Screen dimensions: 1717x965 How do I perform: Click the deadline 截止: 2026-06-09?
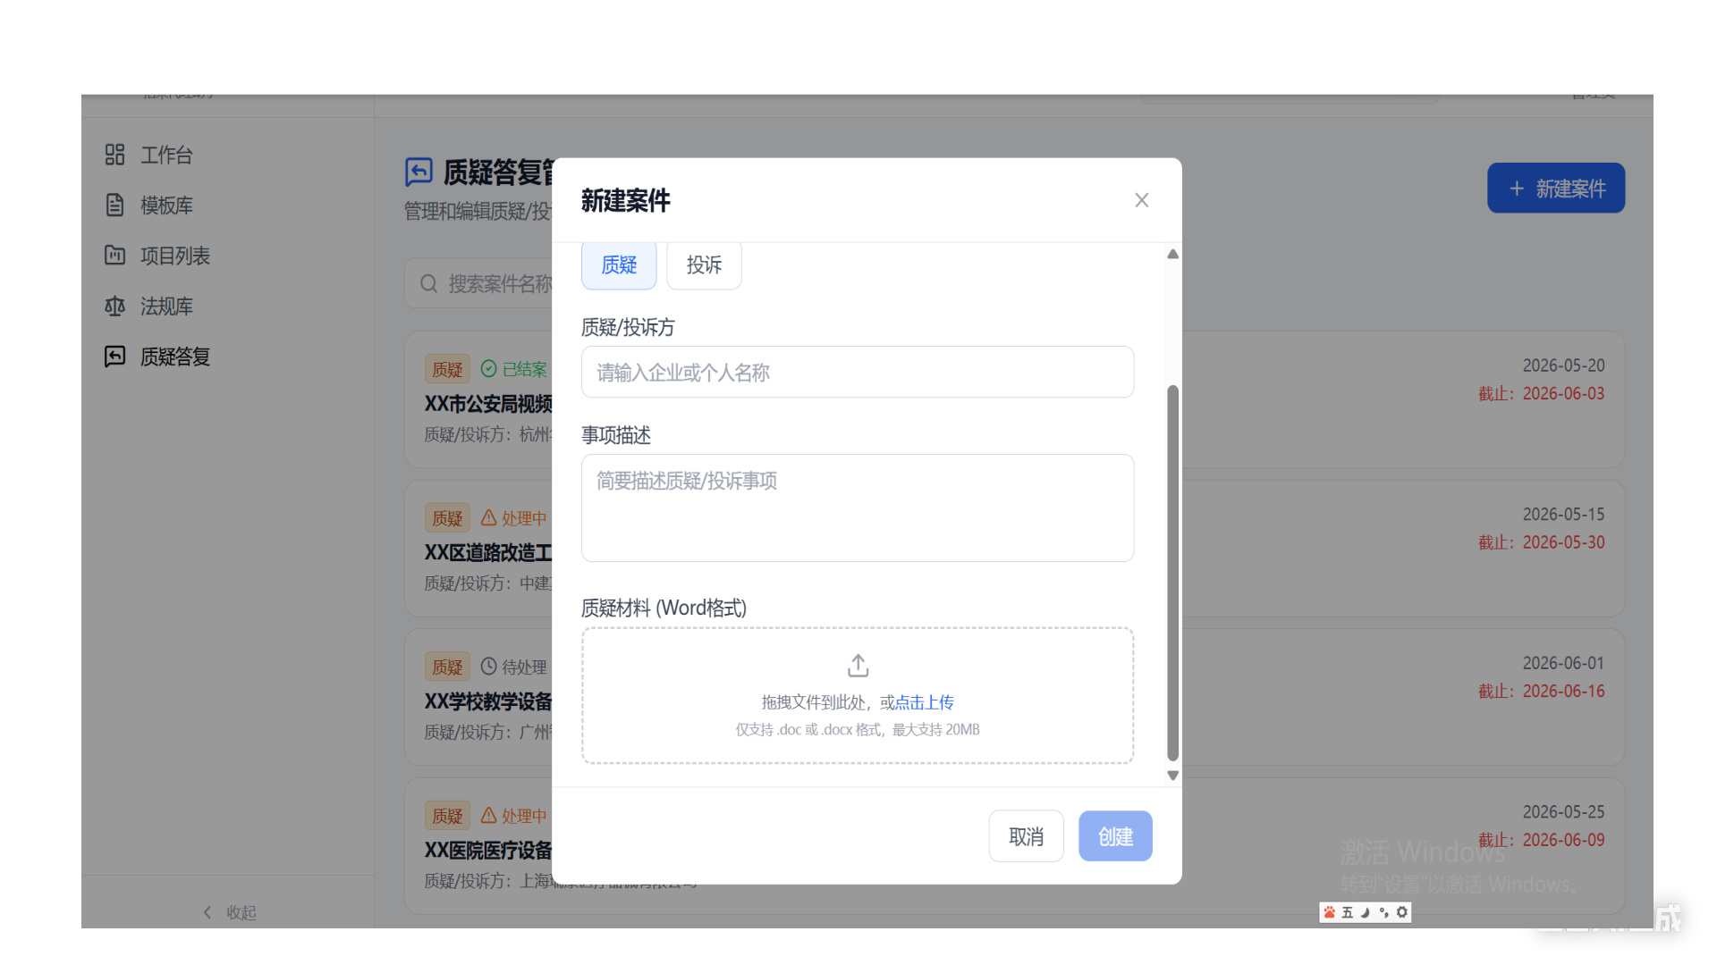point(1541,840)
